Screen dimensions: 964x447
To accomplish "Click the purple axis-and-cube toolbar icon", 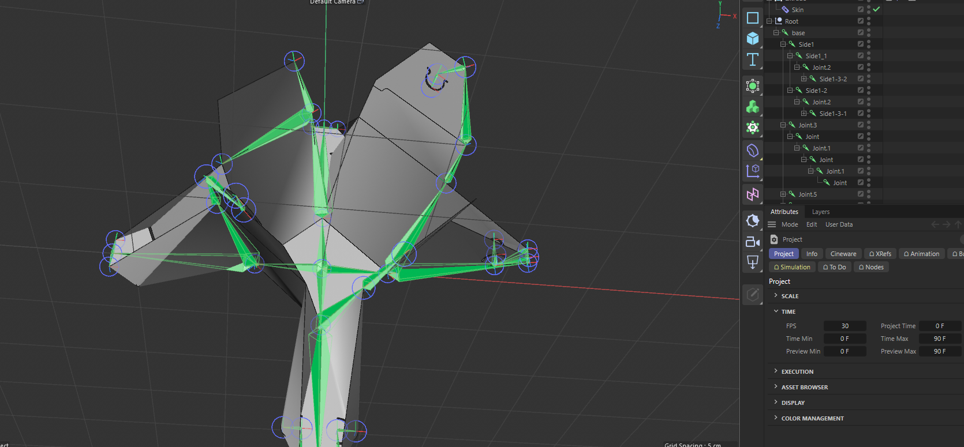I will (753, 171).
